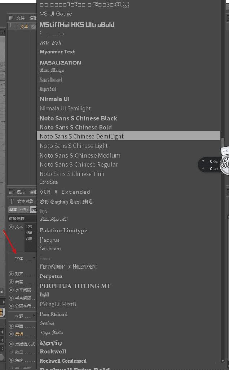
Task: Click the grip handle icon beside 模式 menu
Action: [x=11, y=191]
